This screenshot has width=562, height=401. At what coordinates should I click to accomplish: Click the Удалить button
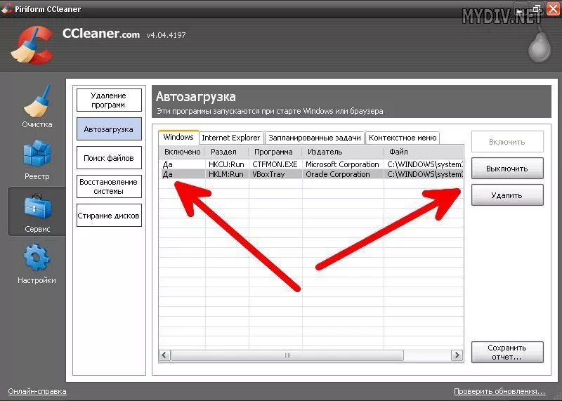[507, 195]
